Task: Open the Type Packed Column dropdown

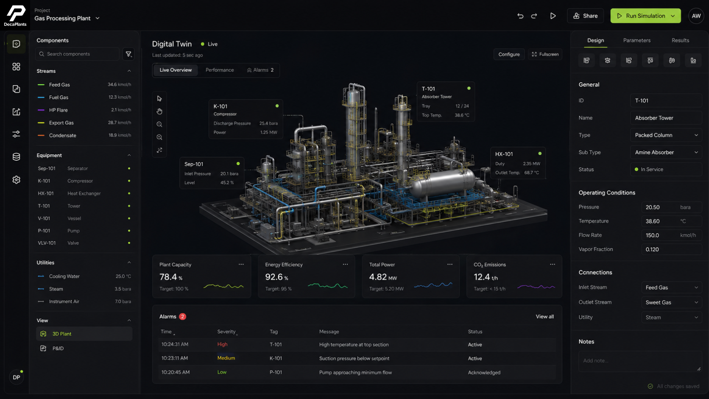Action: 666,135
